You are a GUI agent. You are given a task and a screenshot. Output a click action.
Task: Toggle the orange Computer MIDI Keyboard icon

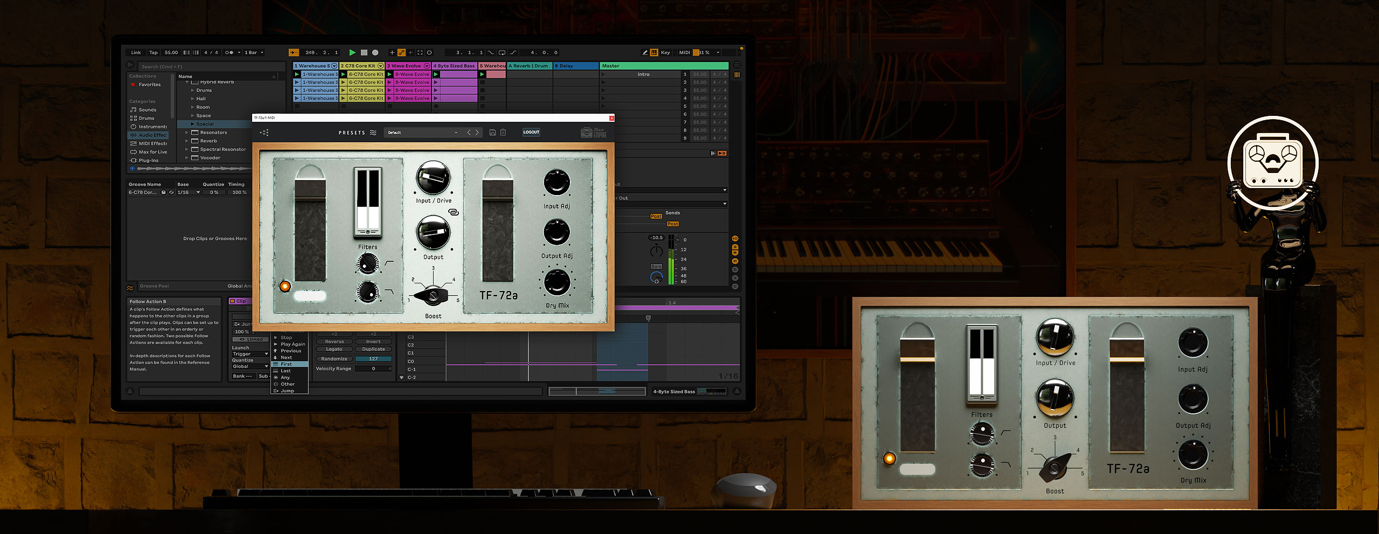pos(654,52)
